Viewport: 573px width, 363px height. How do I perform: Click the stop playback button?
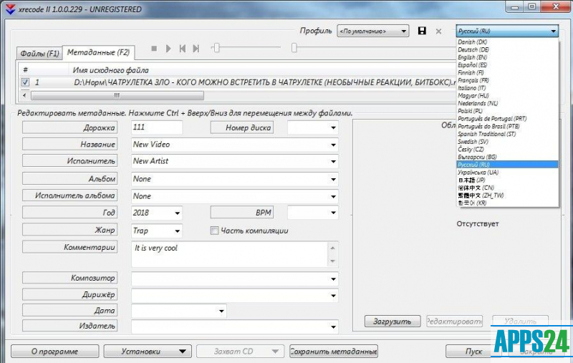tap(154, 48)
